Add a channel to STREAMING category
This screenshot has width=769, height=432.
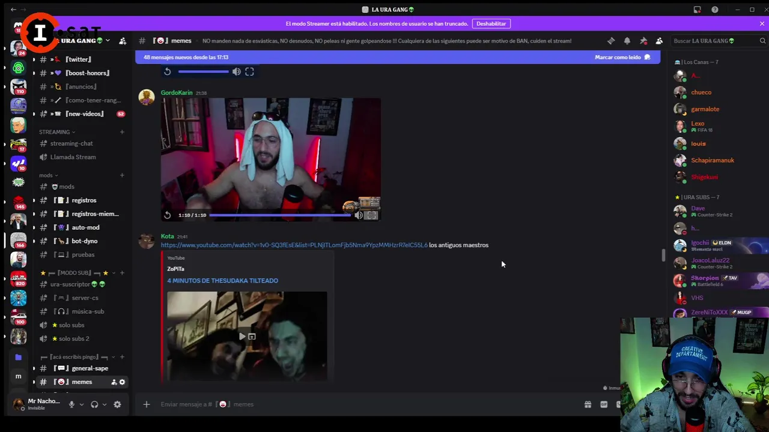[122, 132]
